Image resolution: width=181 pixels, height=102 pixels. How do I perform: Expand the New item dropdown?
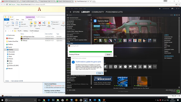point(55,22)
